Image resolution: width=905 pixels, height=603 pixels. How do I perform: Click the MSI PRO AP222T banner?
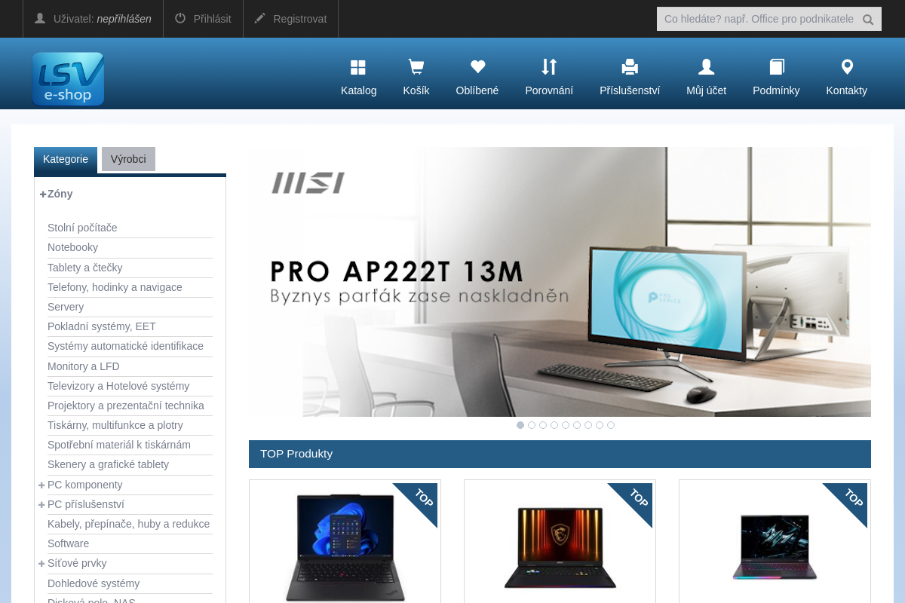click(560, 282)
